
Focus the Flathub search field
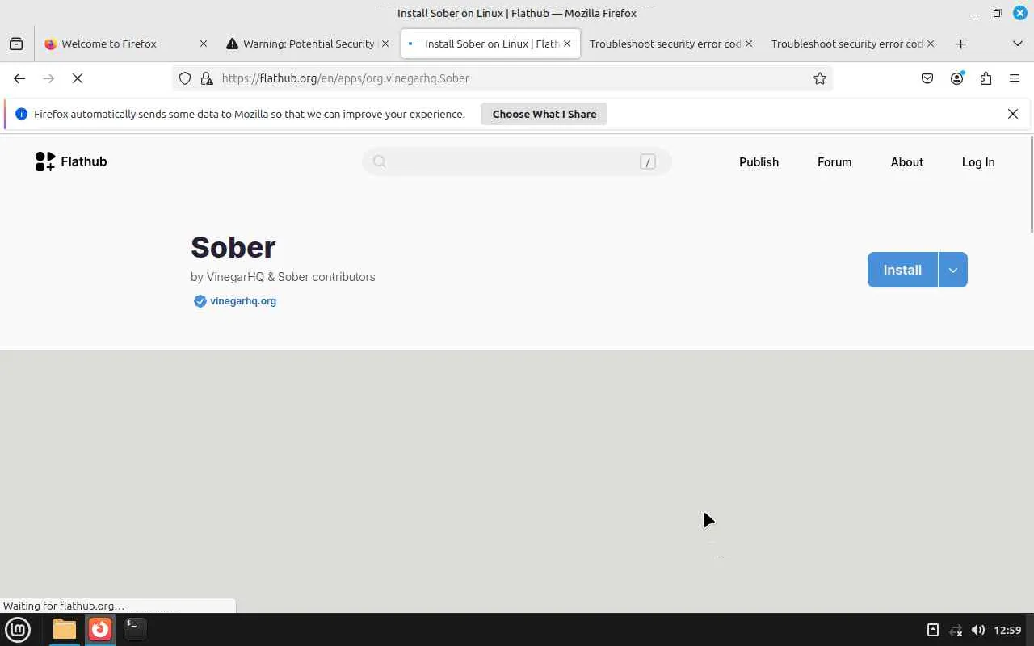coord(517,161)
